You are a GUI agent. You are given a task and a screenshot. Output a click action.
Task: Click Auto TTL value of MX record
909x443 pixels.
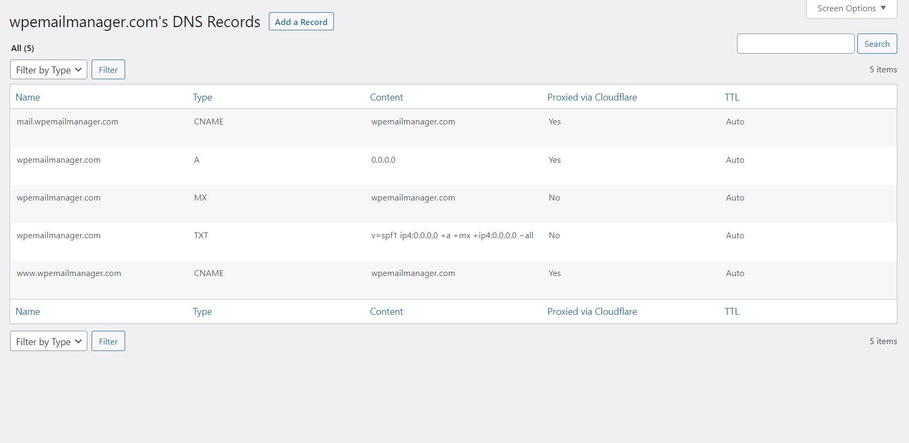(735, 198)
